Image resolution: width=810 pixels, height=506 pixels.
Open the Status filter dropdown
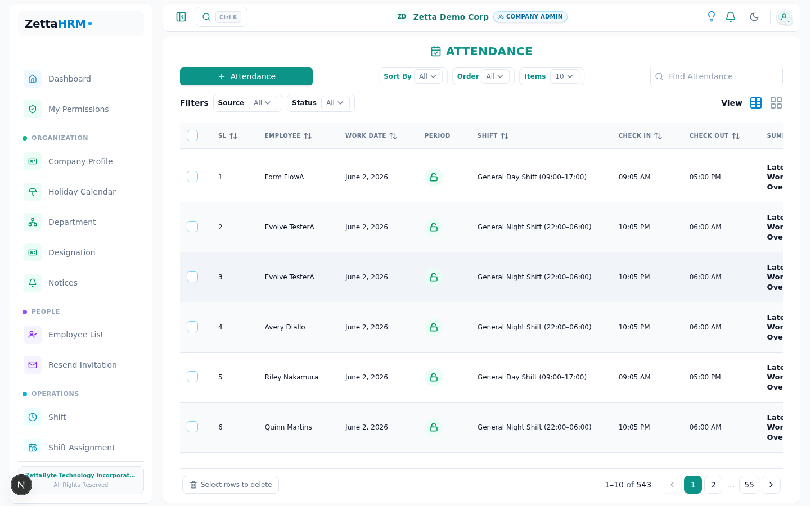click(335, 103)
